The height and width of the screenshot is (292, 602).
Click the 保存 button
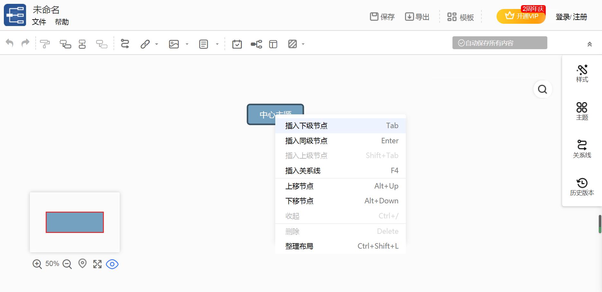382,17
